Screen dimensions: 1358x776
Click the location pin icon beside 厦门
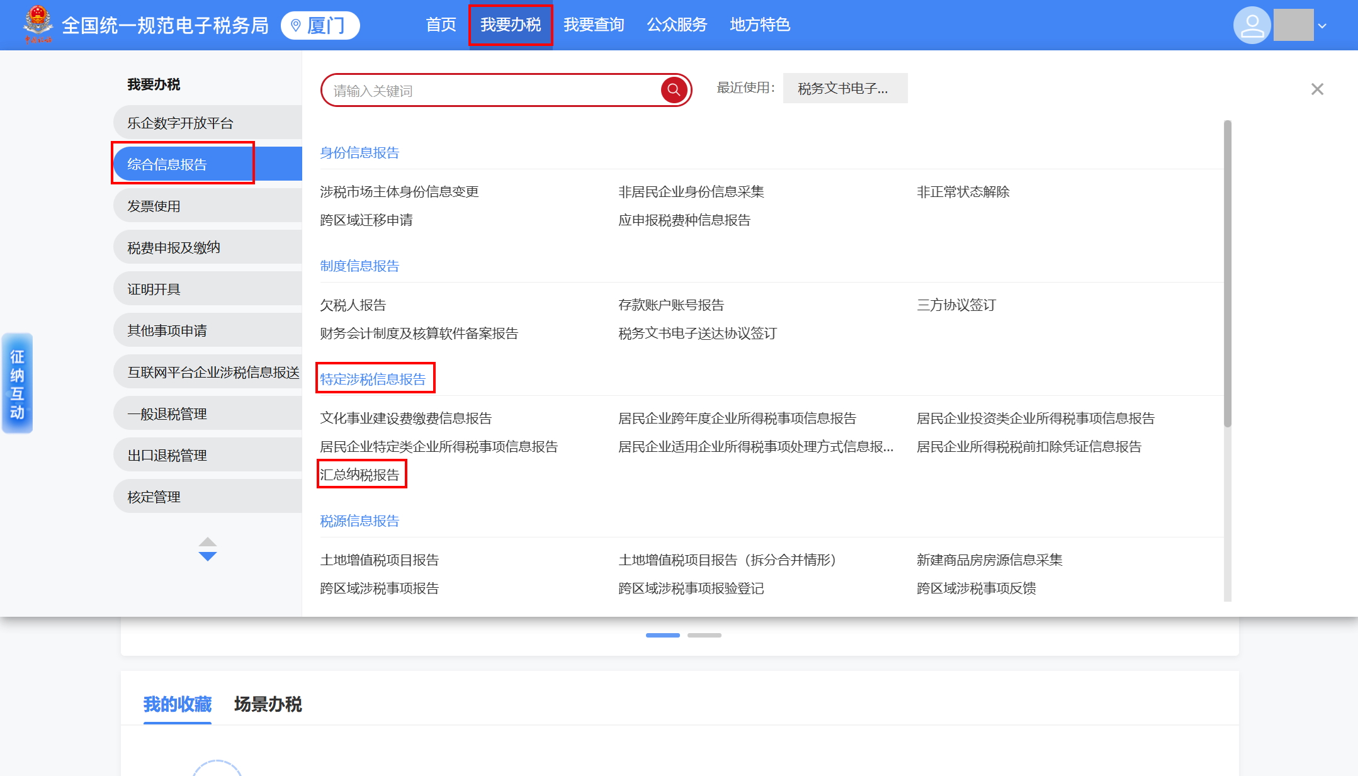[x=296, y=26]
